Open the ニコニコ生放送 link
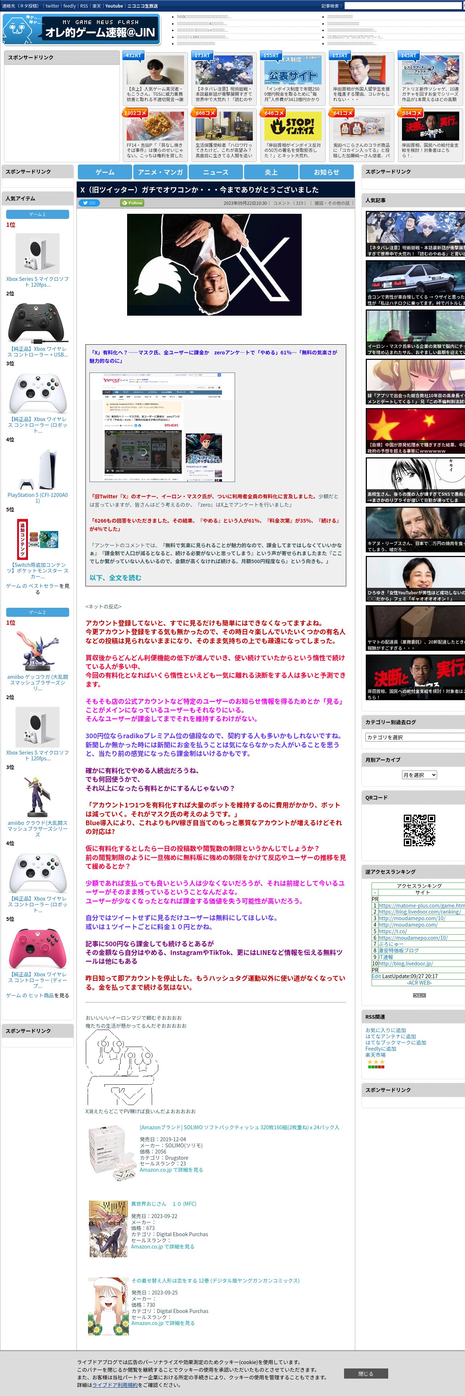 (142, 6)
